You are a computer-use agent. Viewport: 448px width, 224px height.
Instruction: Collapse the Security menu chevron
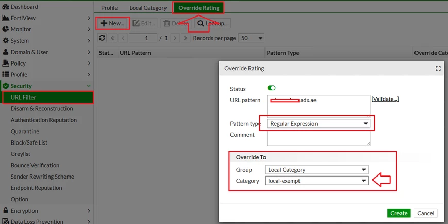point(89,86)
